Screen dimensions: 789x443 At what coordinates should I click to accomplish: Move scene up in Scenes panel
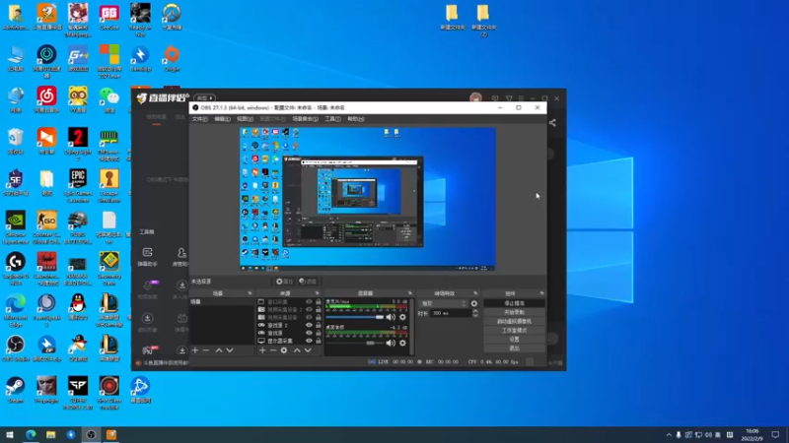219,350
